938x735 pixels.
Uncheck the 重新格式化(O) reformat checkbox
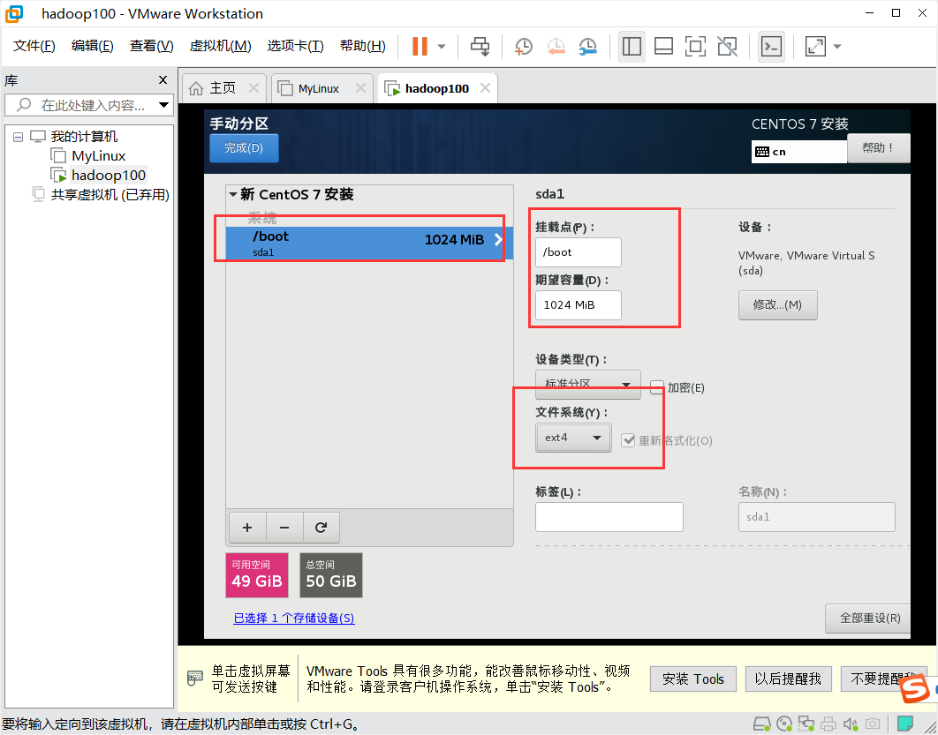tap(626, 440)
